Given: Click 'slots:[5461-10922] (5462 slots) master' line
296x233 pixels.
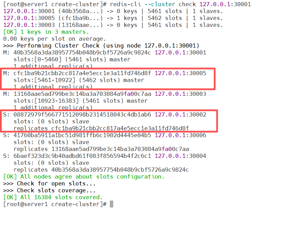Looking at the screenshot, I should (79, 80).
